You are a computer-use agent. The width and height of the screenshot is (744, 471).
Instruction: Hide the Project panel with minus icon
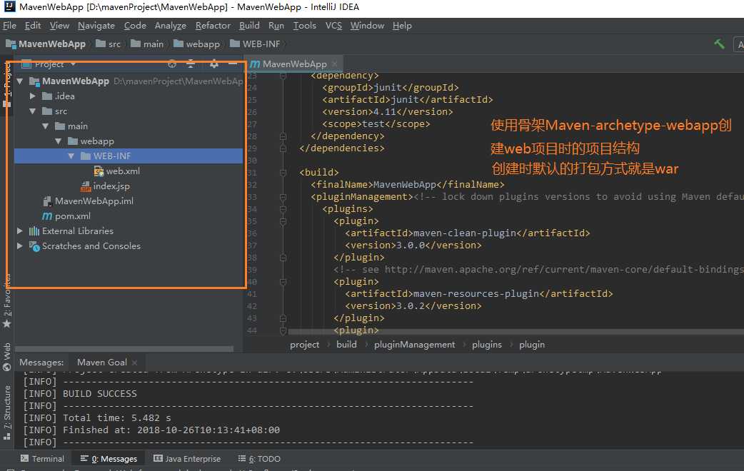point(233,64)
